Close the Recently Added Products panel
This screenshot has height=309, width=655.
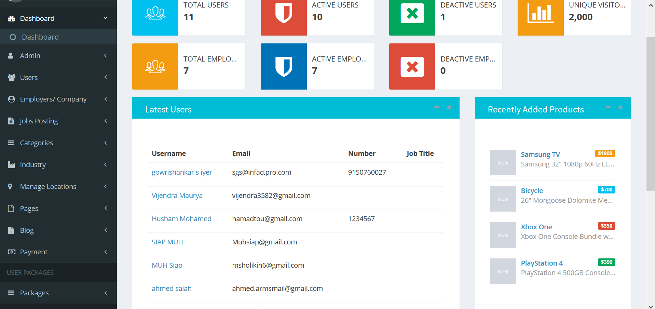click(620, 107)
